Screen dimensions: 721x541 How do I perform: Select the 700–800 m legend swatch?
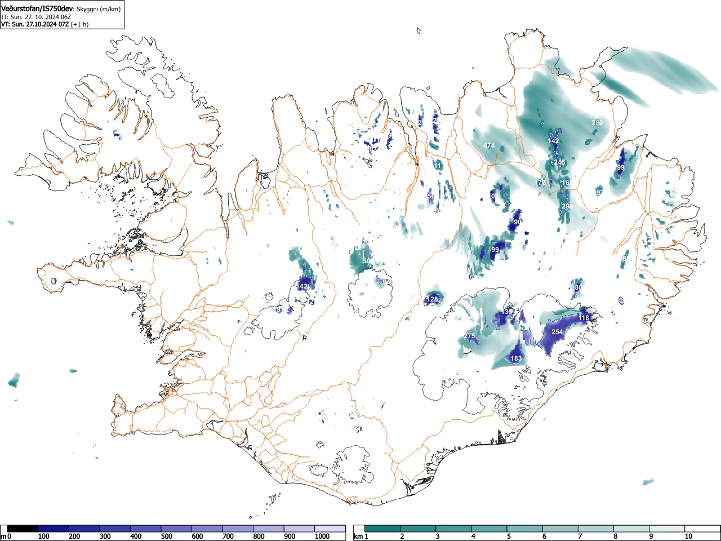[x=238, y=529]
